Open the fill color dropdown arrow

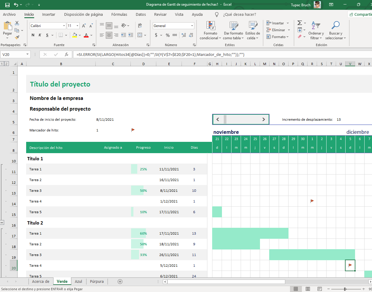click(x=79, y=35)
